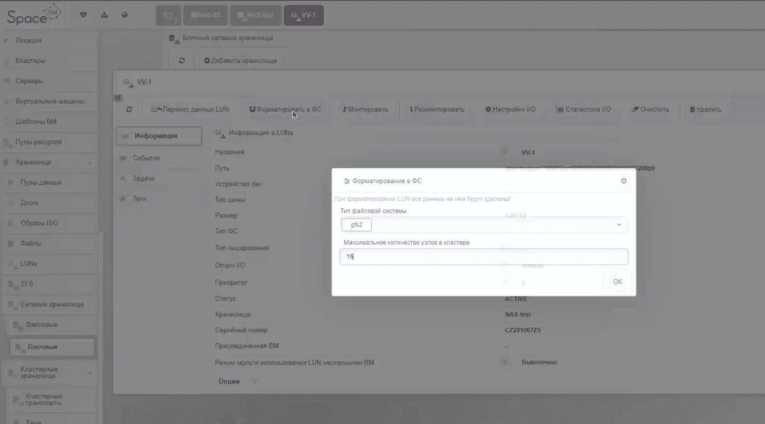
Task: Click refresh icon beside Добавить хранилище
Action: coord(182,60)
